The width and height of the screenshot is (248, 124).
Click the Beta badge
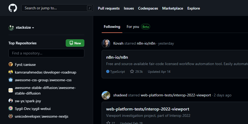coord(146,27)
